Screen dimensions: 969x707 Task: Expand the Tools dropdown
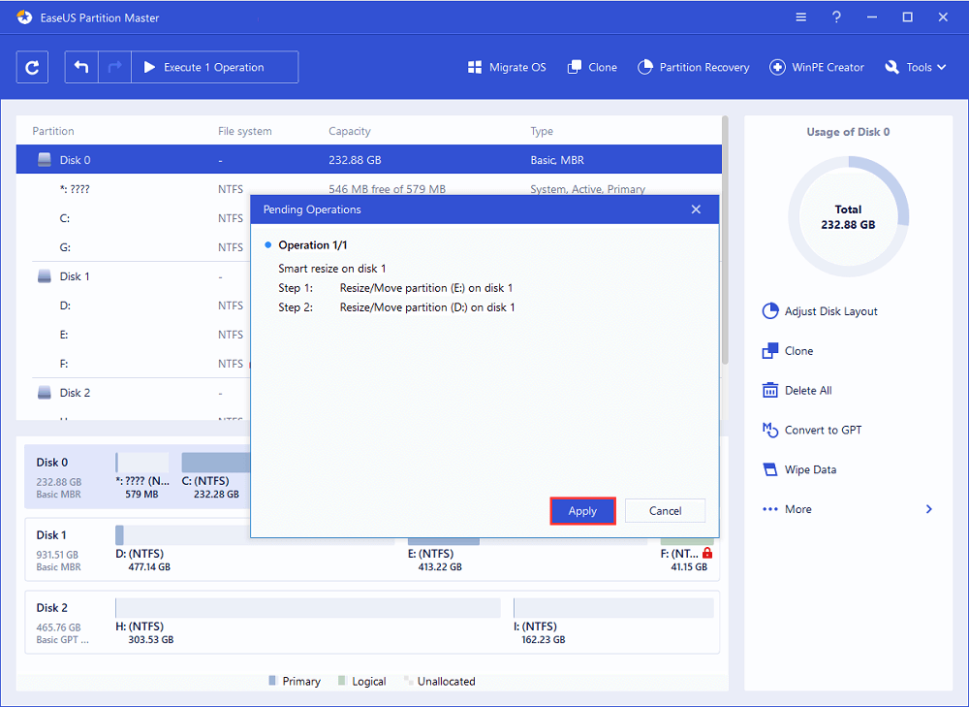tap(916, 68)
